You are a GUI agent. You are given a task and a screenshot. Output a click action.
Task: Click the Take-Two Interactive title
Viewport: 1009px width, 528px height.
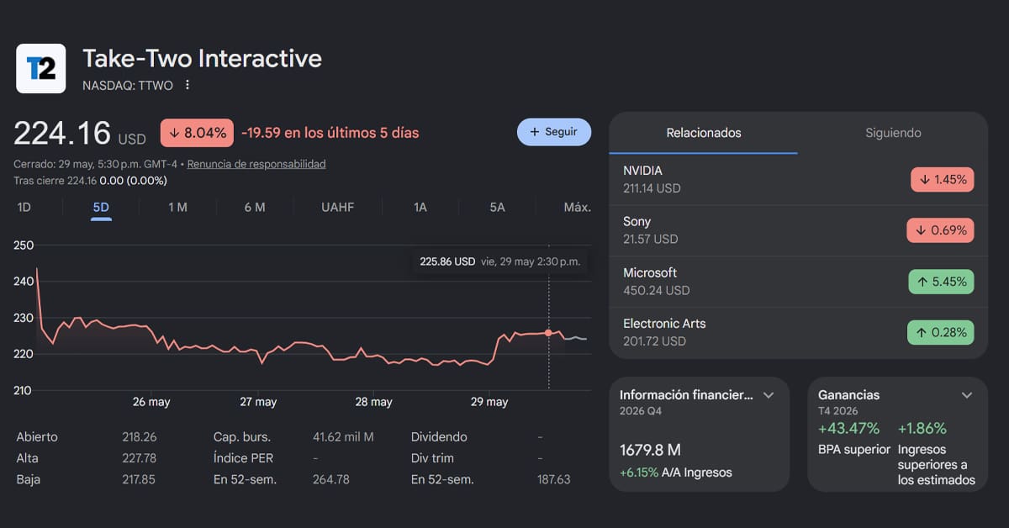(x=202, y=58)
